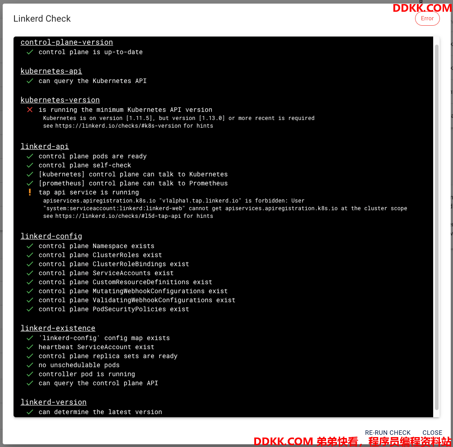This screenshot has height=447, width=453.
Task: Click the checkmark beside can query the Kubernetes API
Action: [30, 81]
